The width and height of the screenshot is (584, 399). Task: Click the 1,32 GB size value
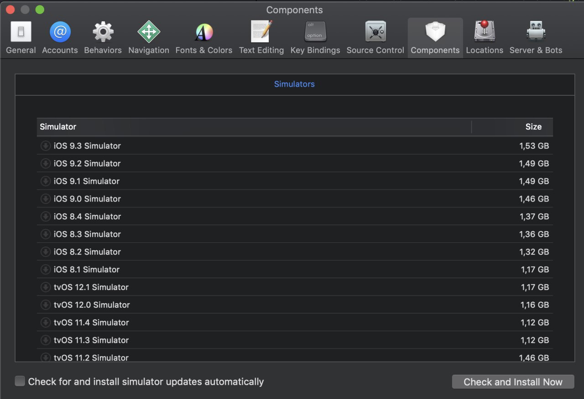[x=534, y=252]
